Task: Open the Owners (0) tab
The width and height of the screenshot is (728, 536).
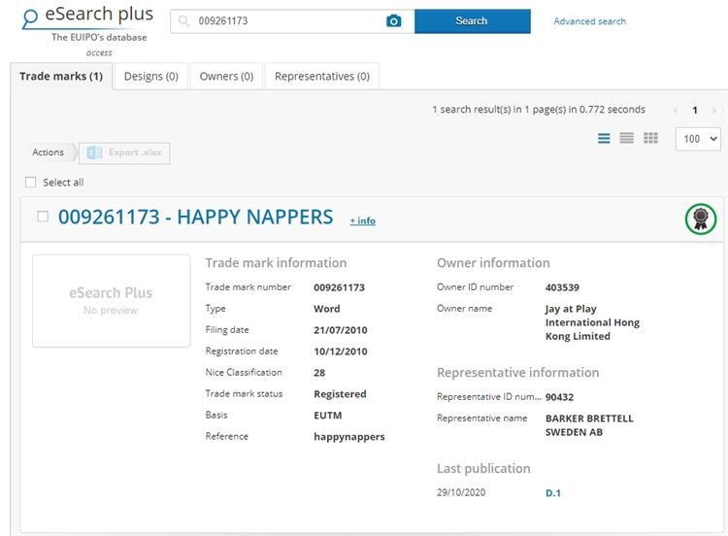Action: (x=226, y=76)
